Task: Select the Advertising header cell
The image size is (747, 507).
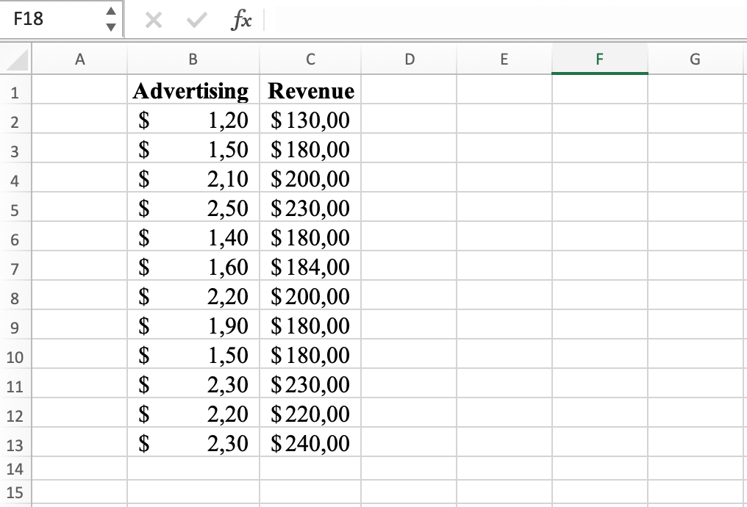Action: (x=192, y=91)
